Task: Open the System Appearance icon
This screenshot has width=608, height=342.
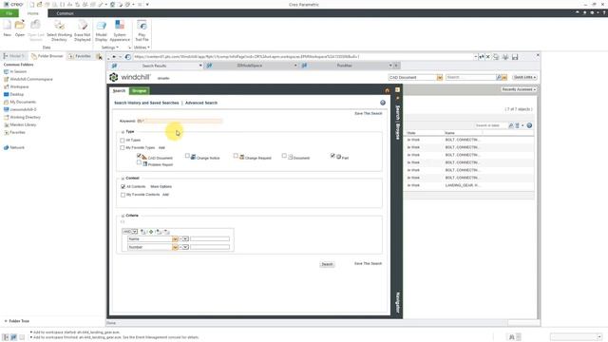Action: (120, 26)
